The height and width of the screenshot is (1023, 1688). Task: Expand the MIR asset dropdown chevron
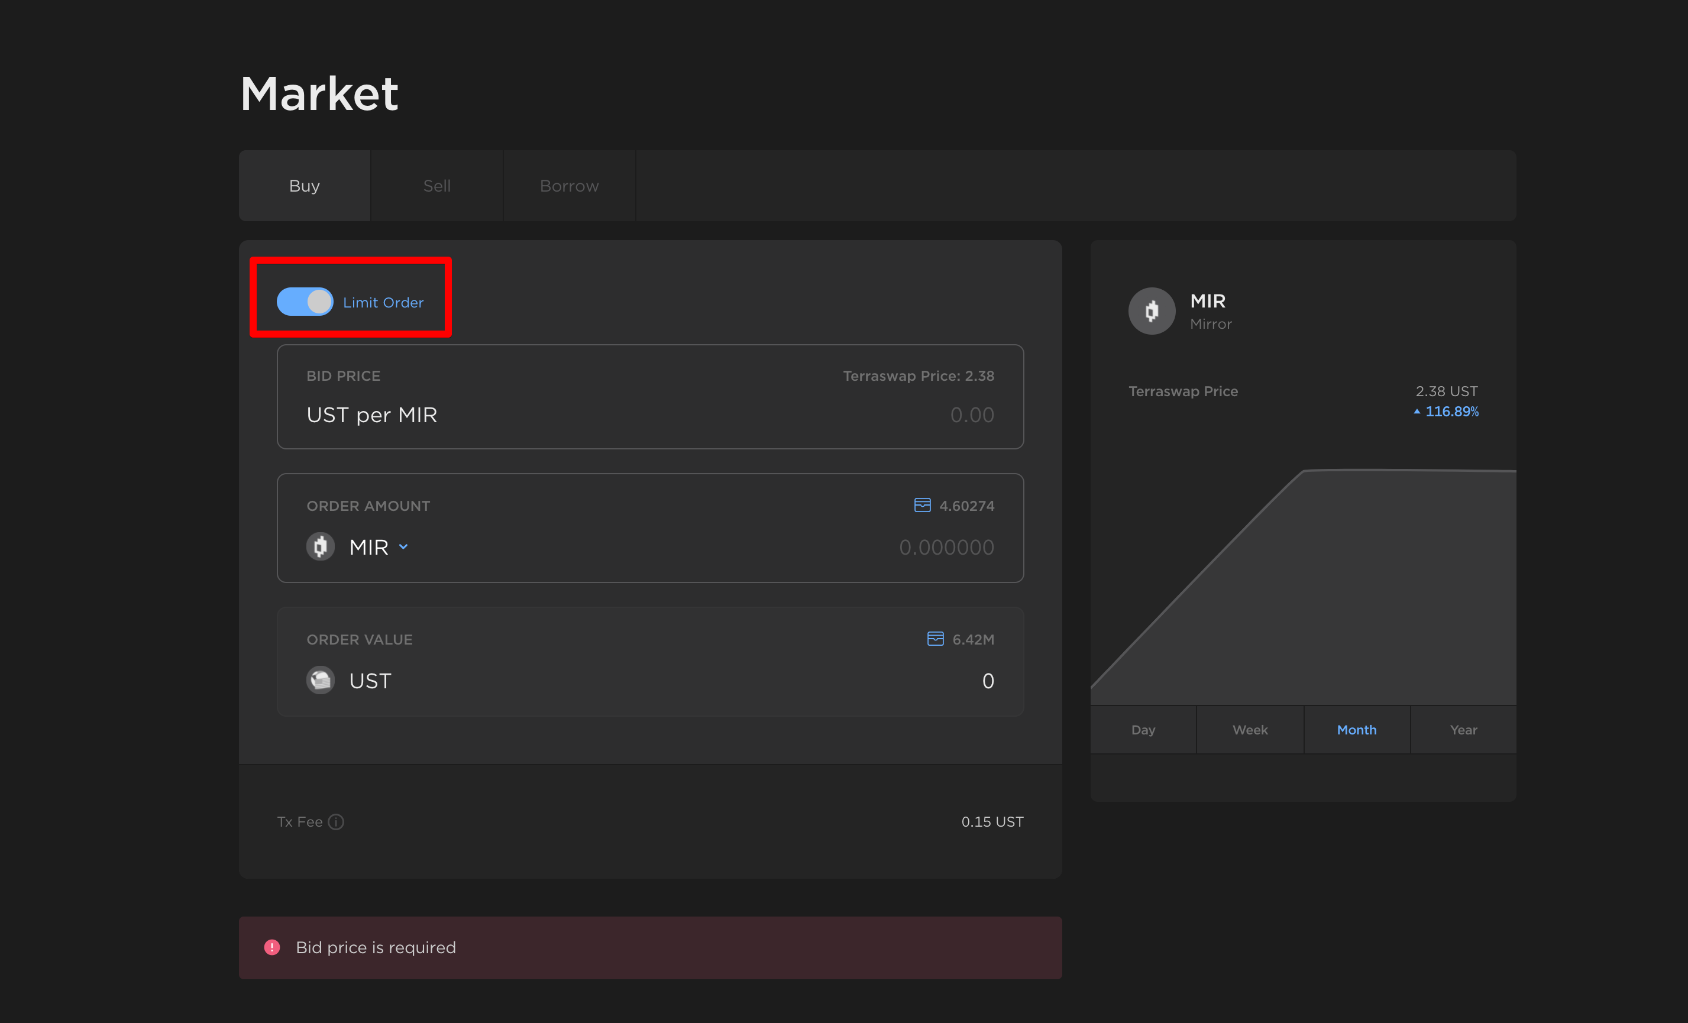403,546
